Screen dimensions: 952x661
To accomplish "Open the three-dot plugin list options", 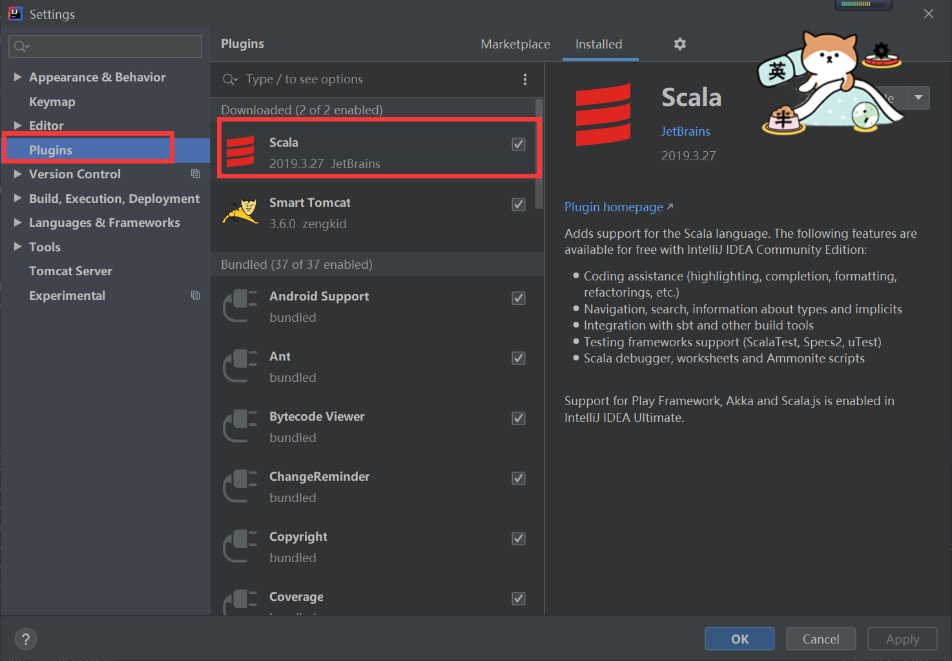I will (524, 79).
